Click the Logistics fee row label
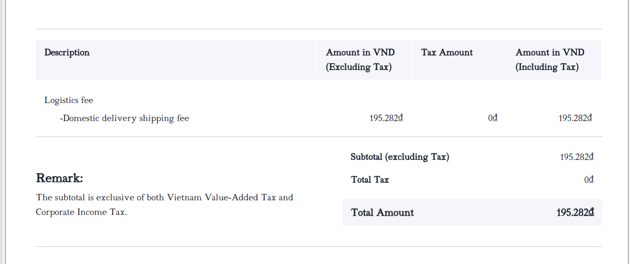630x264 pixels. [x=69, y=100]
